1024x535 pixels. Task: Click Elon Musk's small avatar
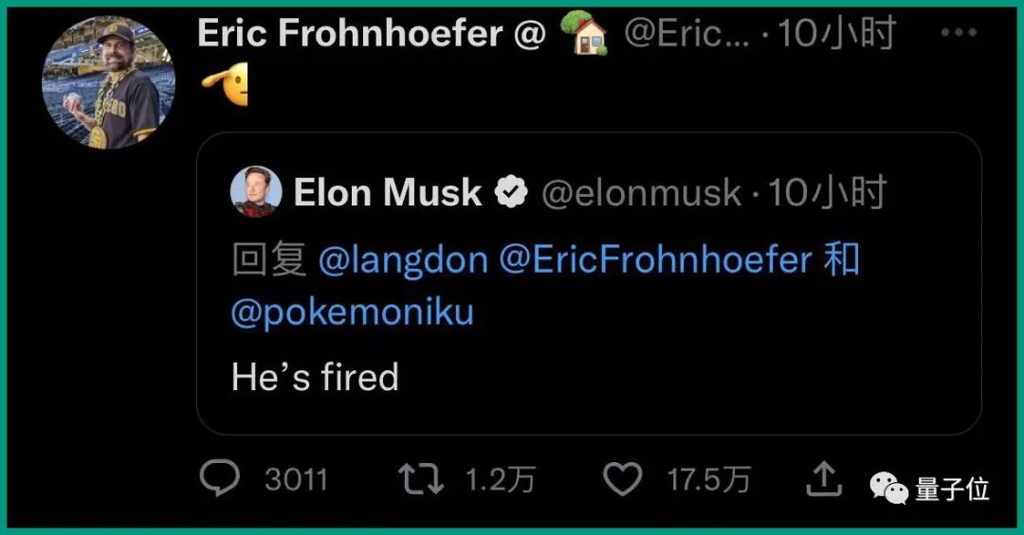coord(256,191)
